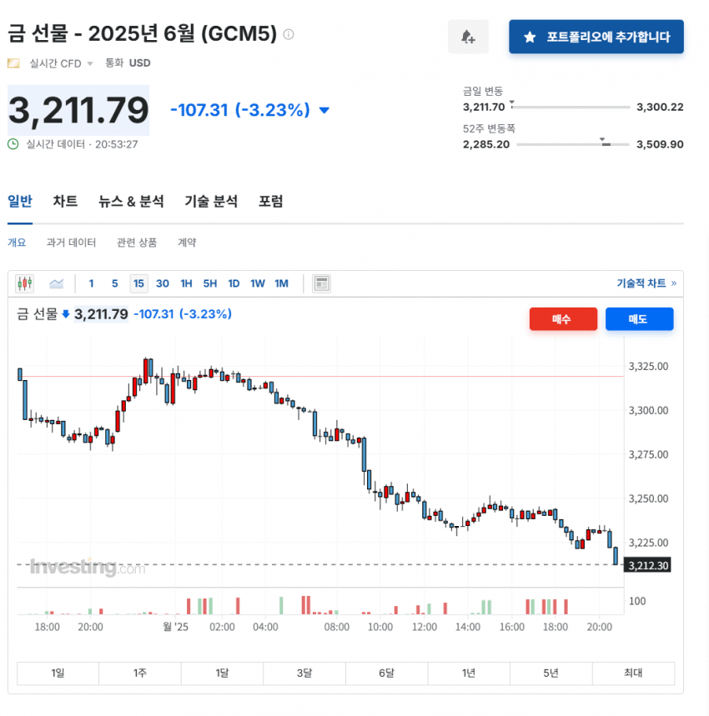Select the 1H chart interval
This screenshot has height=716, width=709.
(186, 283)
